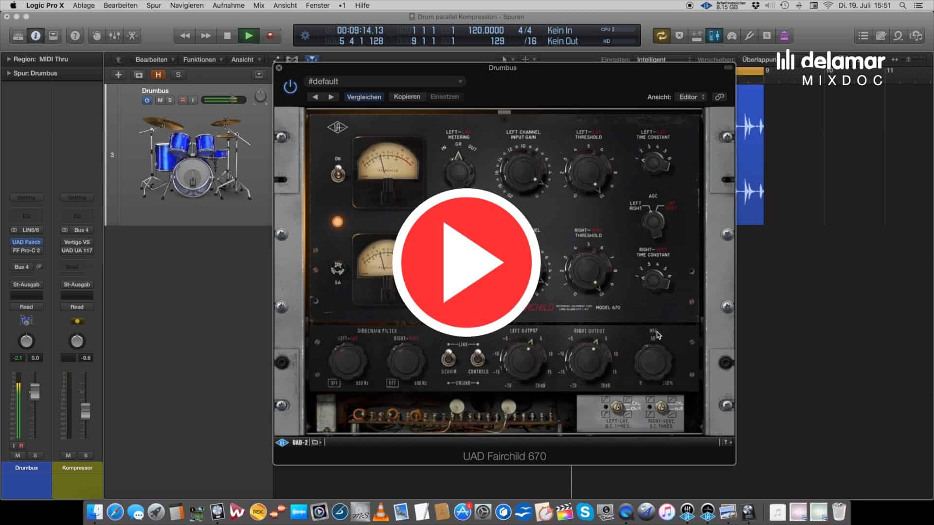Toggle Drumbus track power button
The image size is (934, 525).
coord(147,100)
